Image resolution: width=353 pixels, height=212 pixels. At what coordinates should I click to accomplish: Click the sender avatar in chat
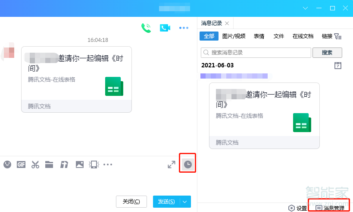coord(9,51)
